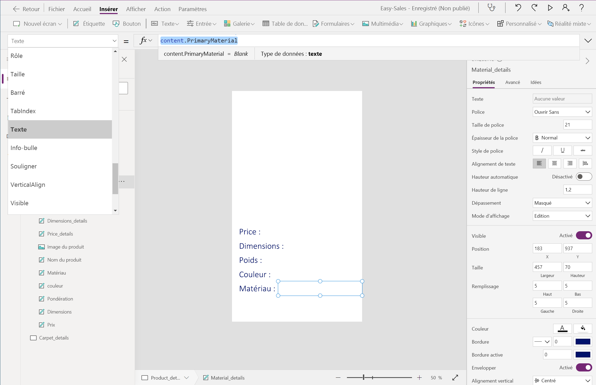Image resolution: width=596 pixels, height=385 pixels.
Task: Close the tree panel with X
Action: pos(124,59)
